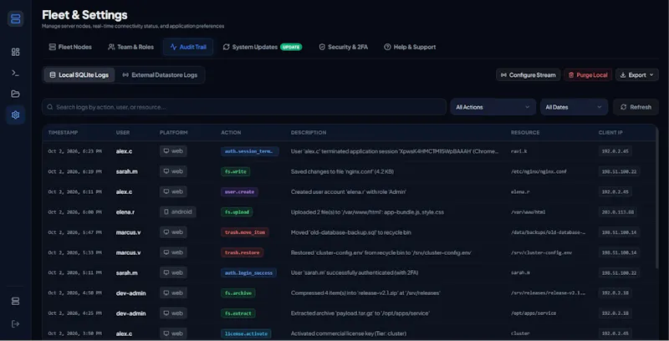This screenshot has width=669, height=341.
Task: Click the license.activate action tag
Action: tap(246, 333)
